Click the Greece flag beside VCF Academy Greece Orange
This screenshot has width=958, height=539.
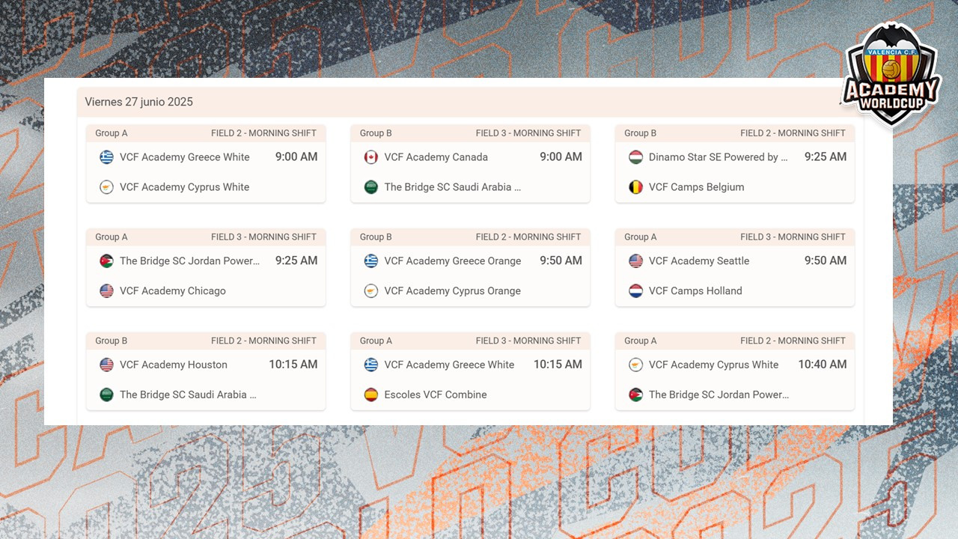[371, 261]
